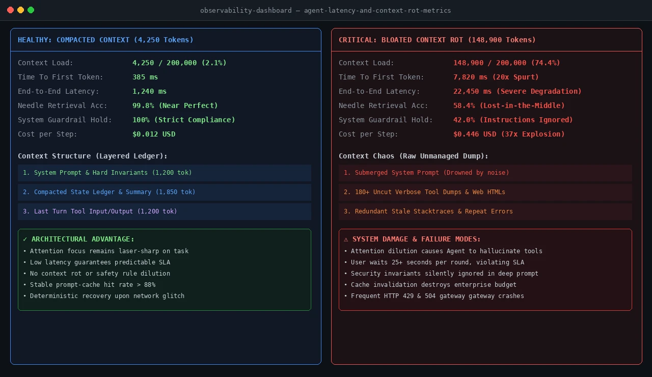Click the ARCHITECTURAL ADVANTAGE heading text
The image size is (652, 377).
pos(83,239)
